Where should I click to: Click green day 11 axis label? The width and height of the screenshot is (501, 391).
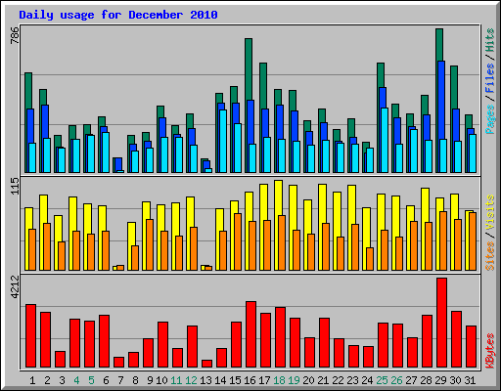[176, 380]
